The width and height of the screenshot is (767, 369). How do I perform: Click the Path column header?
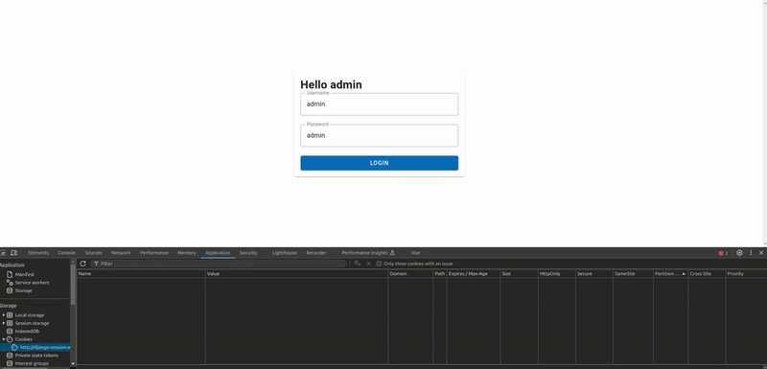440,274
